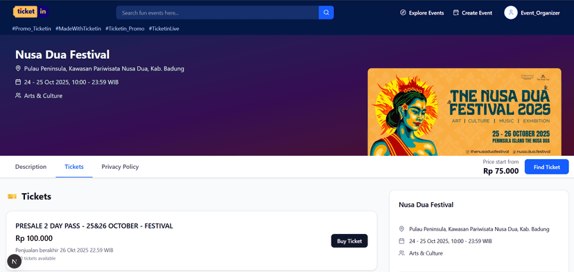Click the banner date 24 - 25 Oct 2025

tap(71, 82)
